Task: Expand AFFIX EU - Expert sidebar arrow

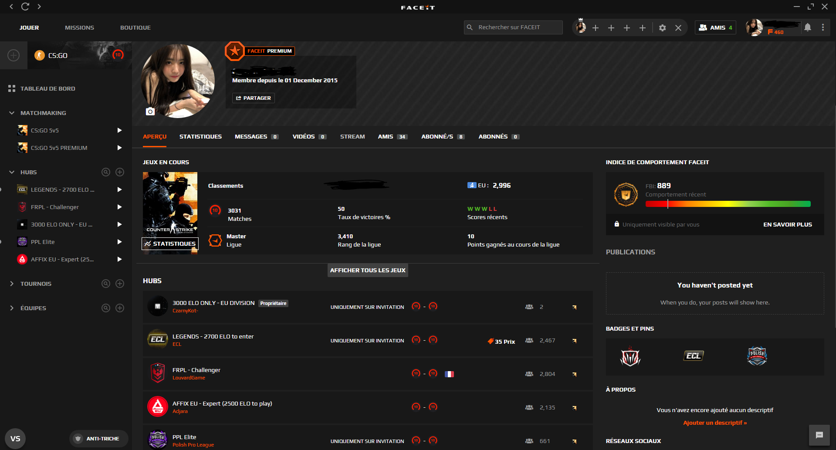Action: (119, 259)
